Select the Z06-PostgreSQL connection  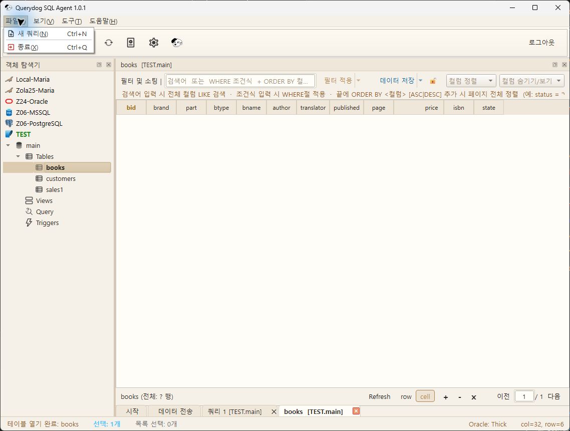pyautogui.click(x=39, y=123)
